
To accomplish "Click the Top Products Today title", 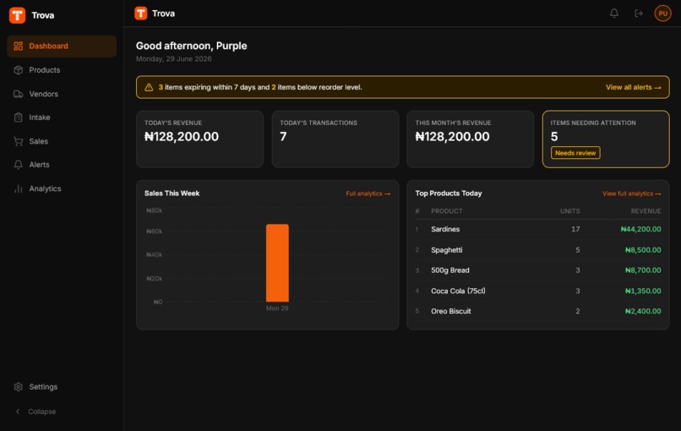I will [x=448, y=194].
